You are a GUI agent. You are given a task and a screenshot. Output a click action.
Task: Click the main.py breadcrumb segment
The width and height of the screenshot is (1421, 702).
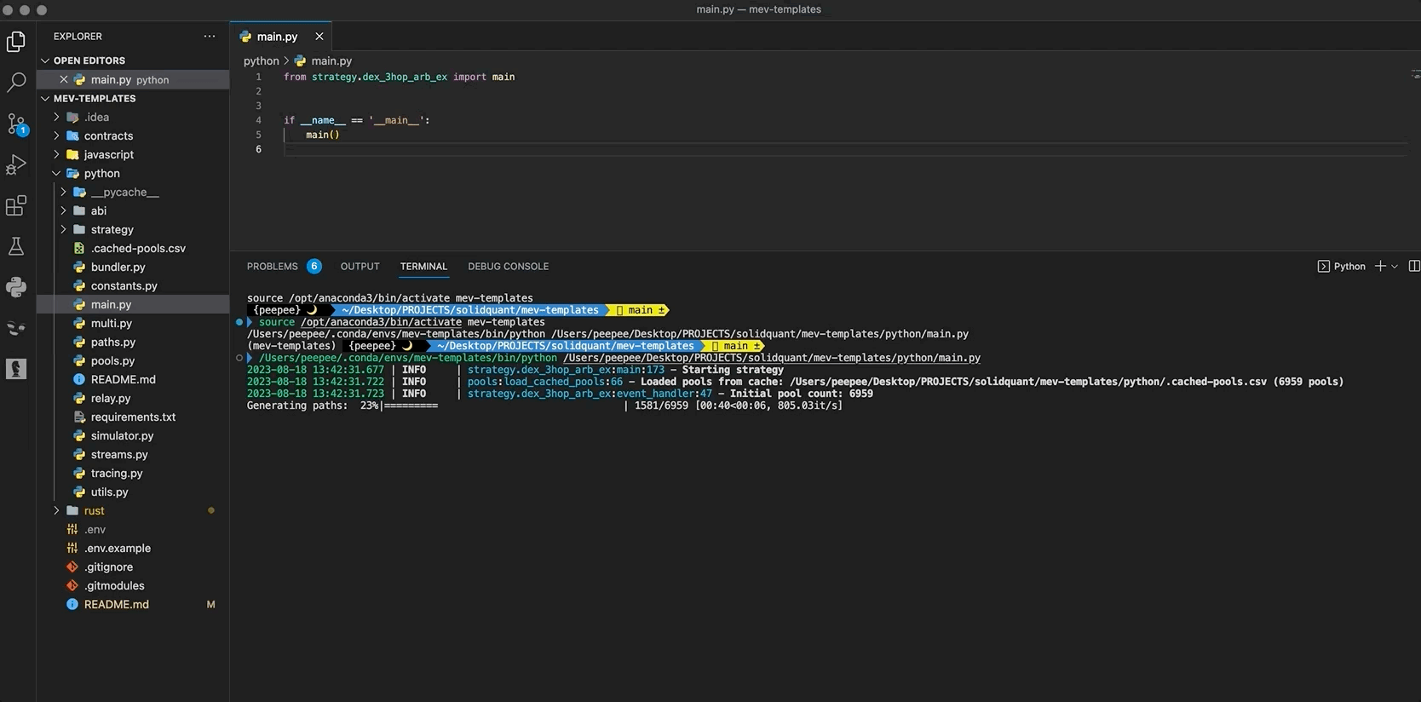point(324,61)
